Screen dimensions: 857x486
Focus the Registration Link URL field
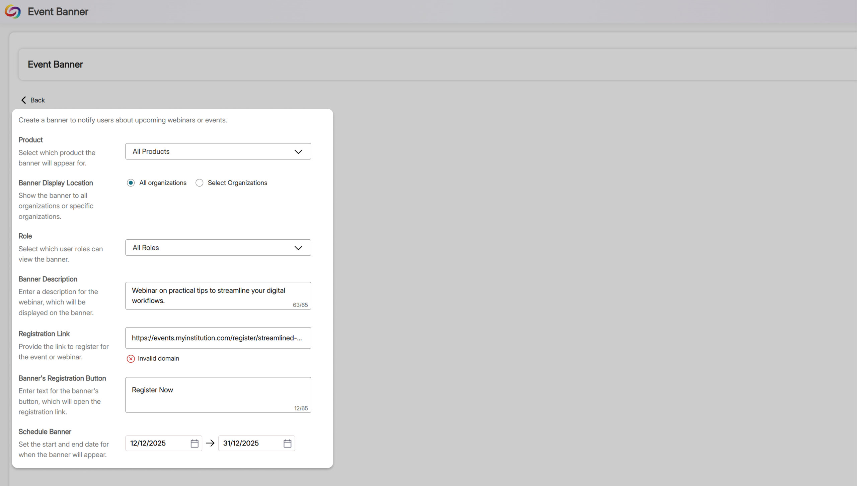(218, 338)
